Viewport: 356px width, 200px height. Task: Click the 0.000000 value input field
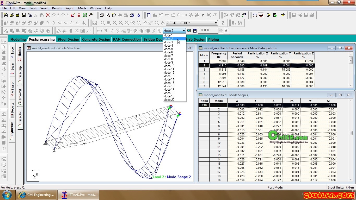[208, 31]
